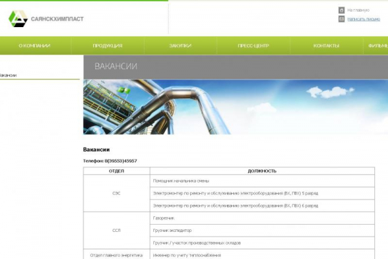
Task: Click the Саянскхимпласт company name text
Action: point(57,19)
